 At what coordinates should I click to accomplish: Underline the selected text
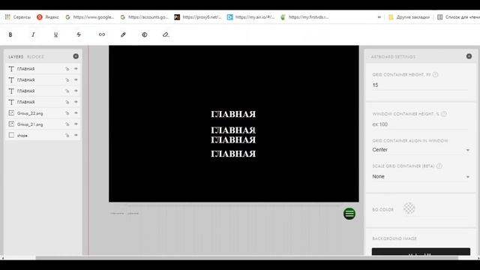(55, 34)
